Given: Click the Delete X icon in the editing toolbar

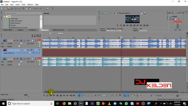Looking at the screenshot, I should [95, 95].
